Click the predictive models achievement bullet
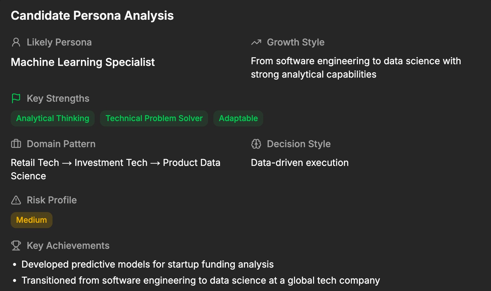Image resolution: width=491 pixels, height=291 pixels. coord(148,264)
